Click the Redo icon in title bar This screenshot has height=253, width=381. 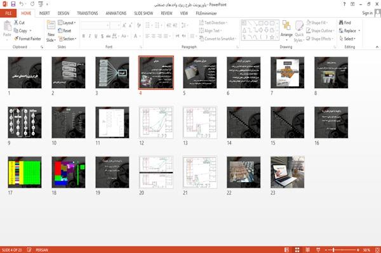[x=32, y=4]
